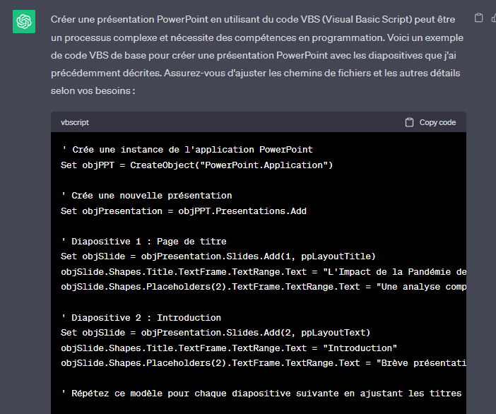This screenshot has width=496, height=414.
Task: Click the line with "L'Impact de la Pandémie"
Action: tap(264, 272)
